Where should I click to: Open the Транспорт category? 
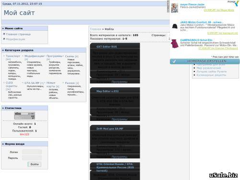click(x=13, y=56)
